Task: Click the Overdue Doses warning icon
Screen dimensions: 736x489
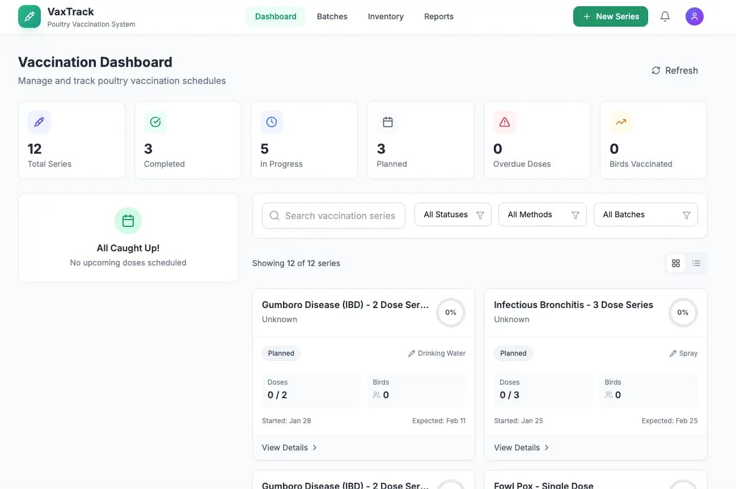Action: [x=505, y=122]
